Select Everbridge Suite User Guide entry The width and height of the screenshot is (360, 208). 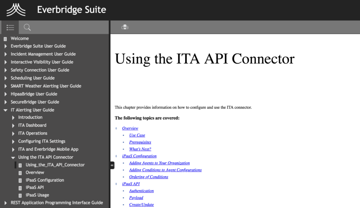(38, 46)
